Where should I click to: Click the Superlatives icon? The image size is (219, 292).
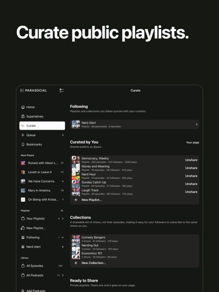(23, 116)
